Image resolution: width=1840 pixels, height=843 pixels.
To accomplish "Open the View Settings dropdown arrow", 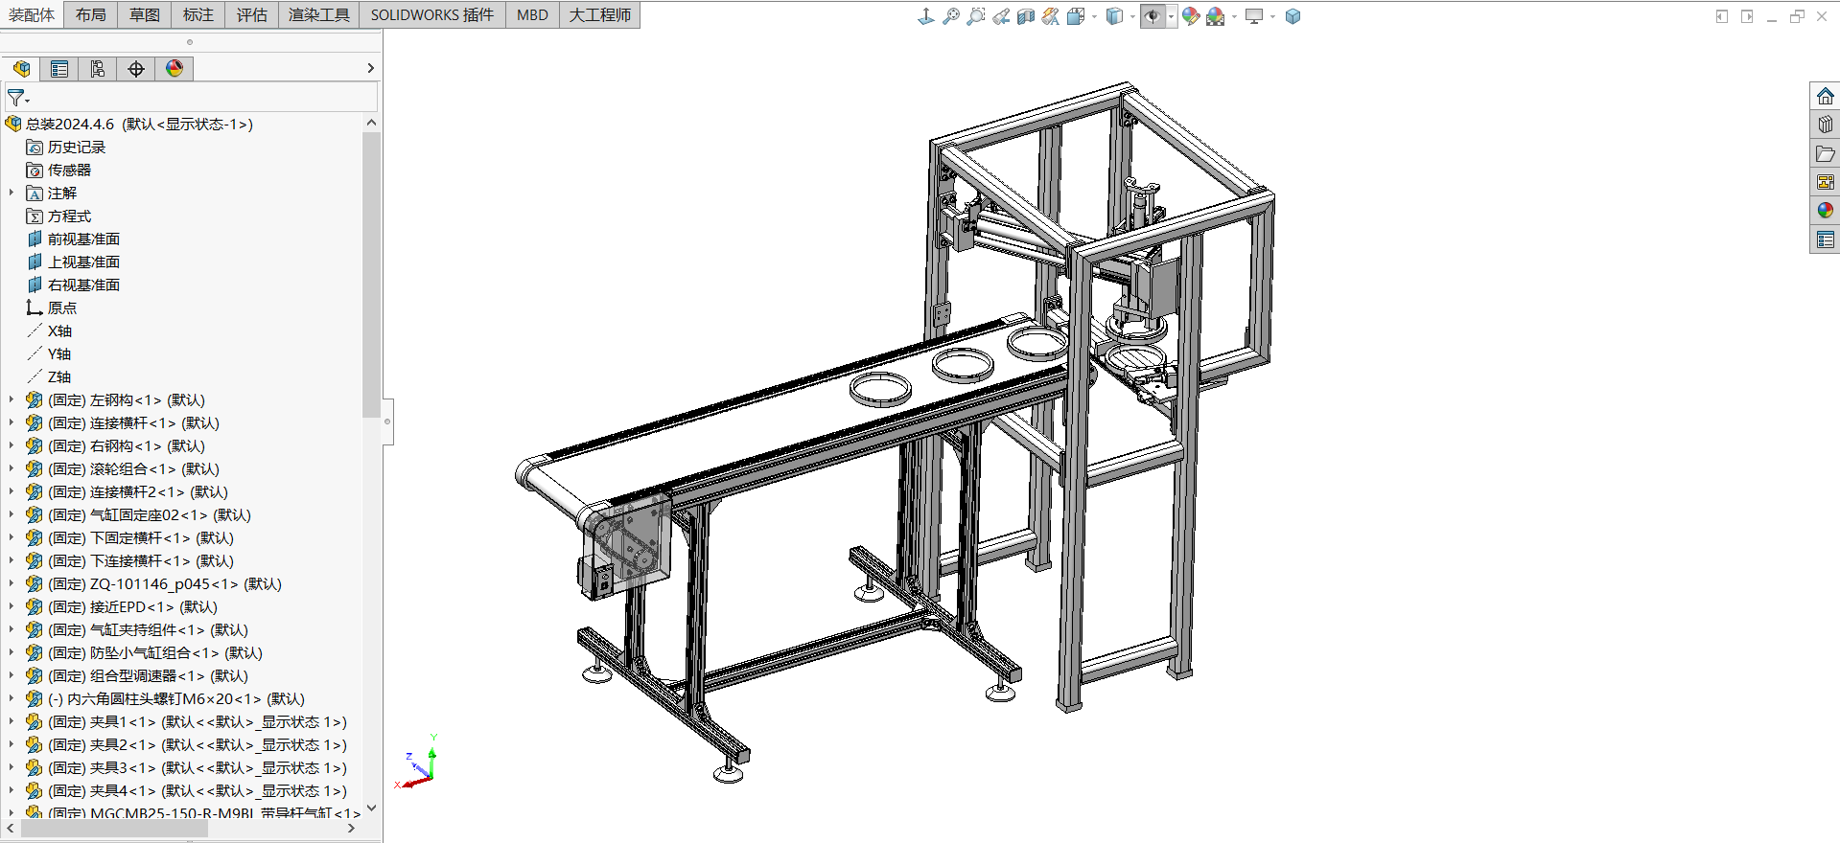I will (1272, 16).
